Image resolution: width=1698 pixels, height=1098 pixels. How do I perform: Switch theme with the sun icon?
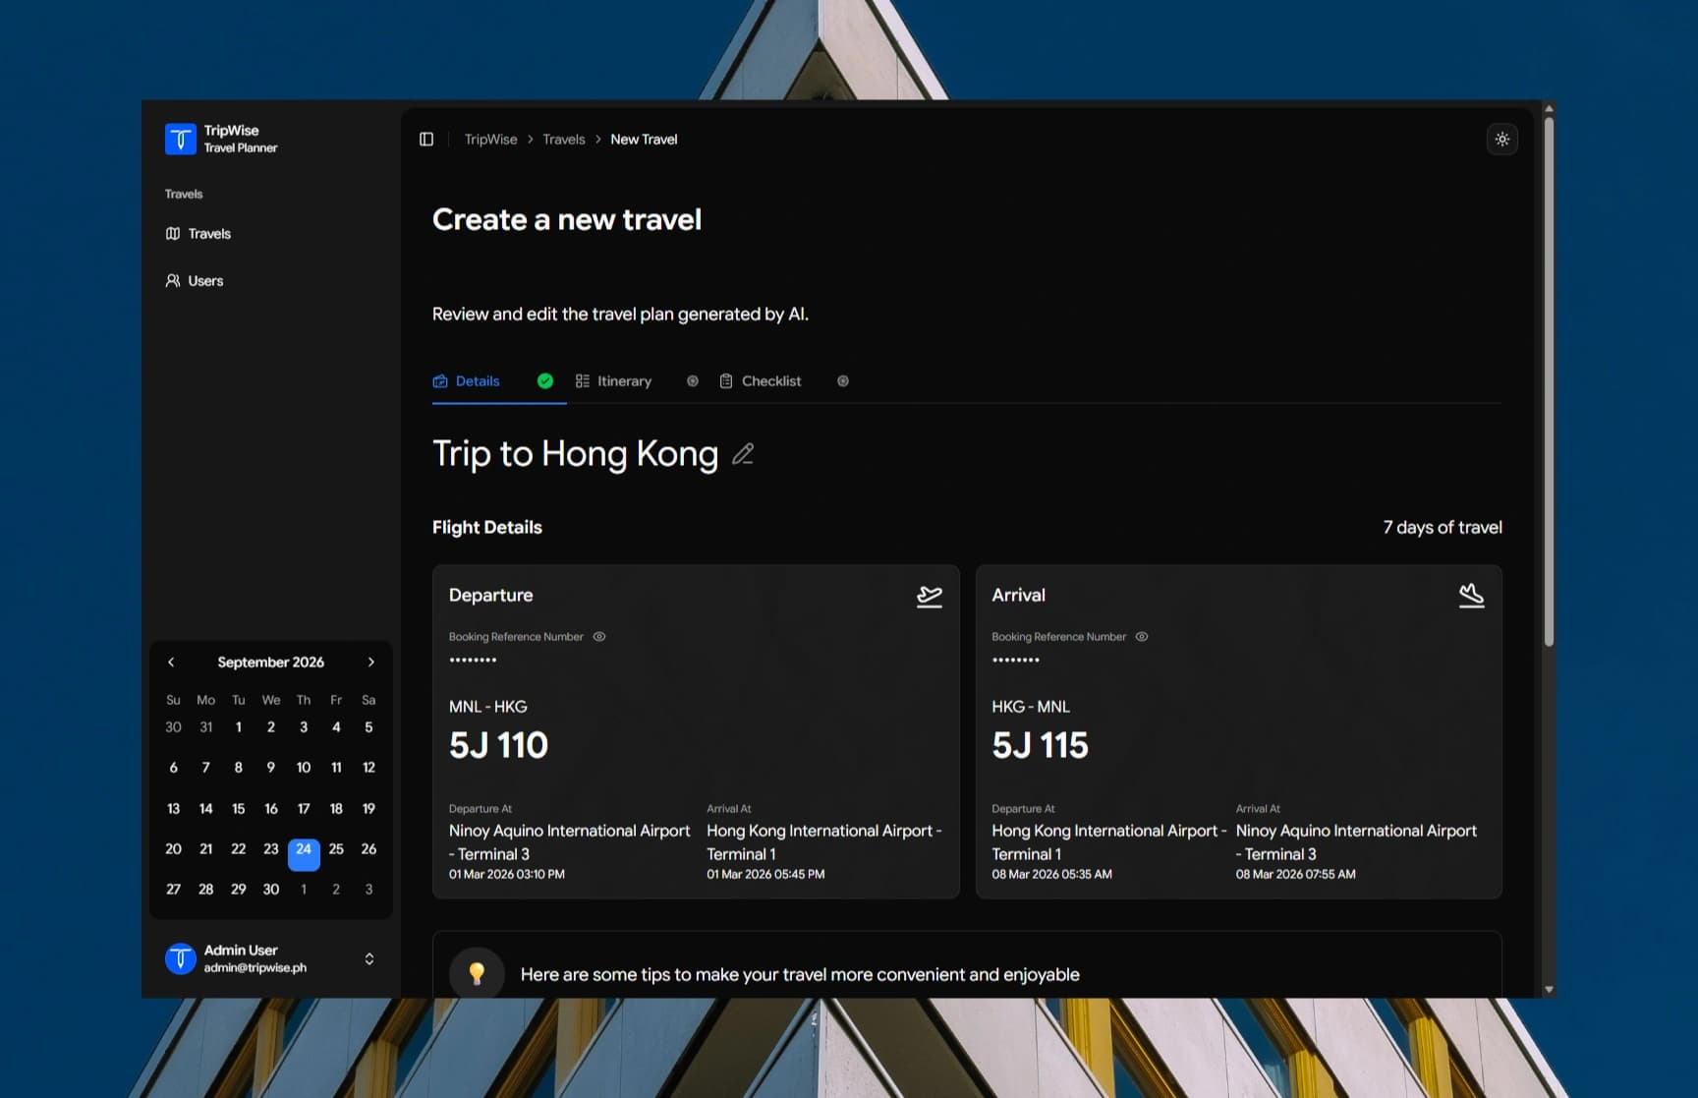tap(1502, 140)
